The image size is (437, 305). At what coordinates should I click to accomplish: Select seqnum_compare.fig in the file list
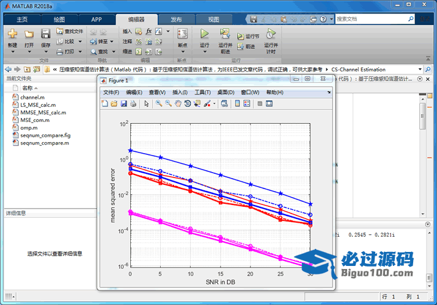point(45,135)
